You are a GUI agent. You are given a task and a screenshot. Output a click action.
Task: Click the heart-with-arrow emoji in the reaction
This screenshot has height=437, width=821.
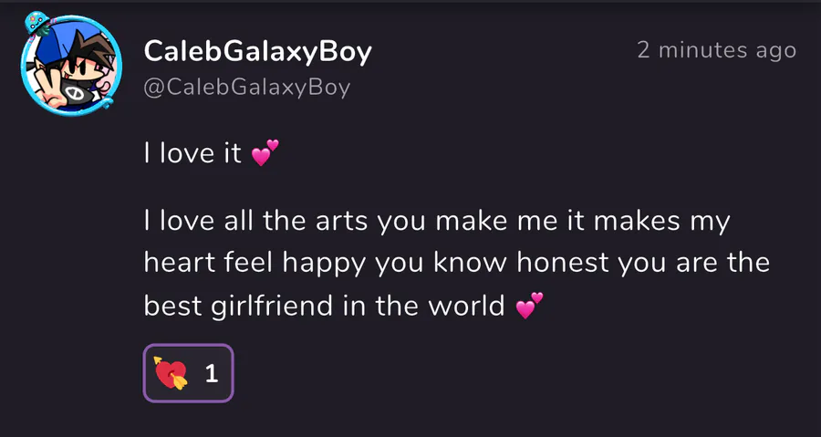pyautogui.click(x=171, y=372)
